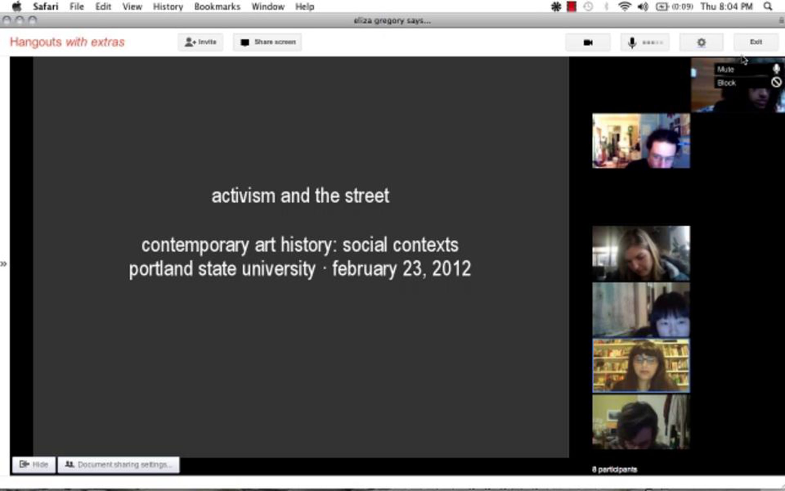Open Document sharing settings
Image resolution: width=785 pixels, height=491 pixels.
tap(118, 464)
